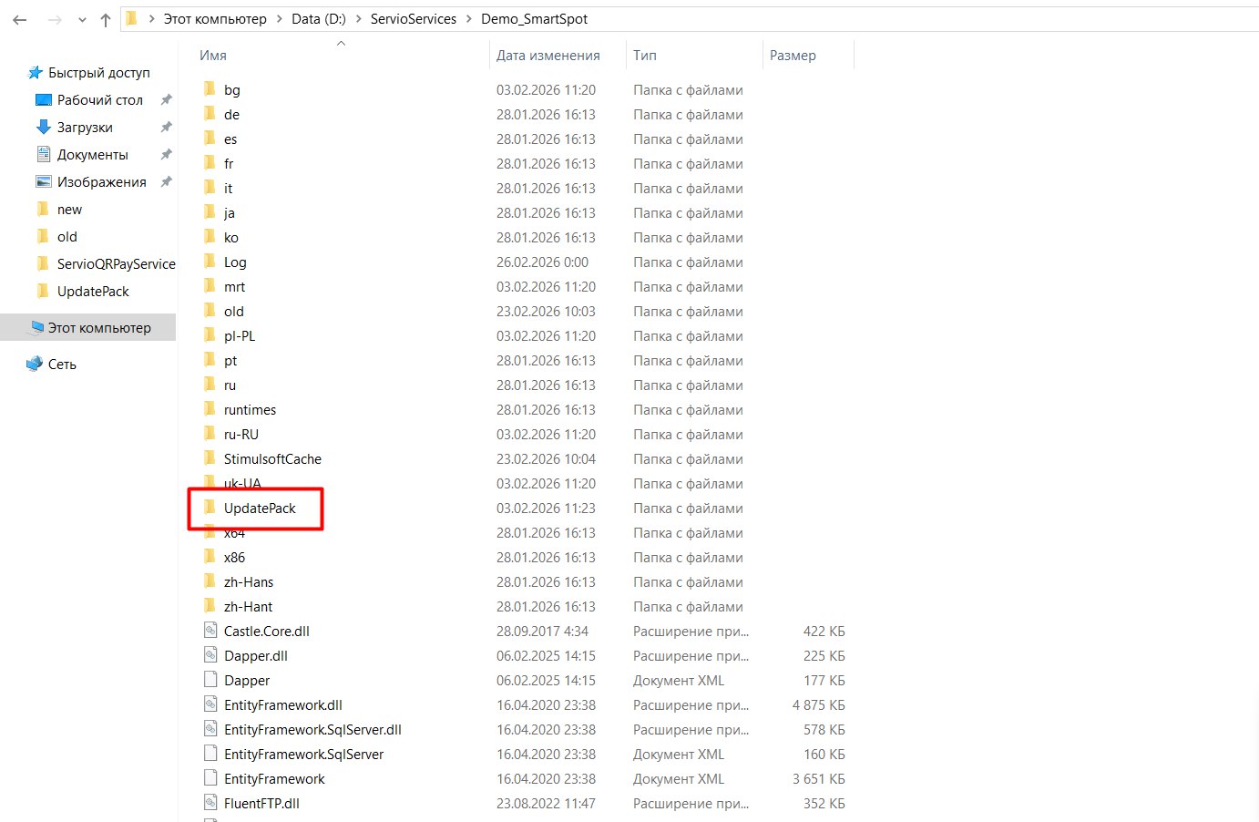Open the Загрузки quick access item
This screenshot has height=822, width=1259.
pos(85,128)
